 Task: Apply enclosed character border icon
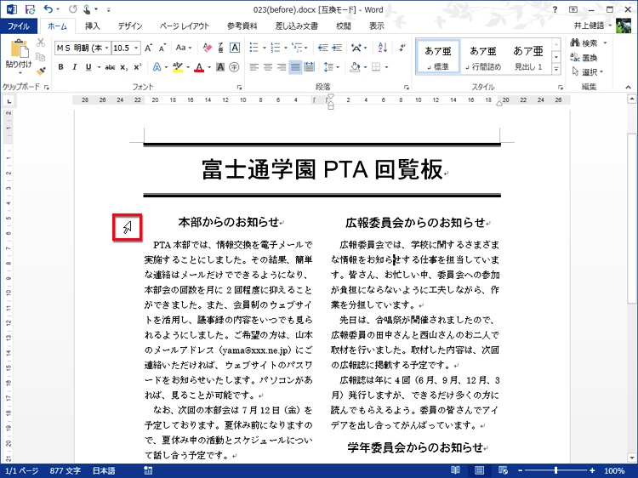pyautogui.click(x=235, y=48)
